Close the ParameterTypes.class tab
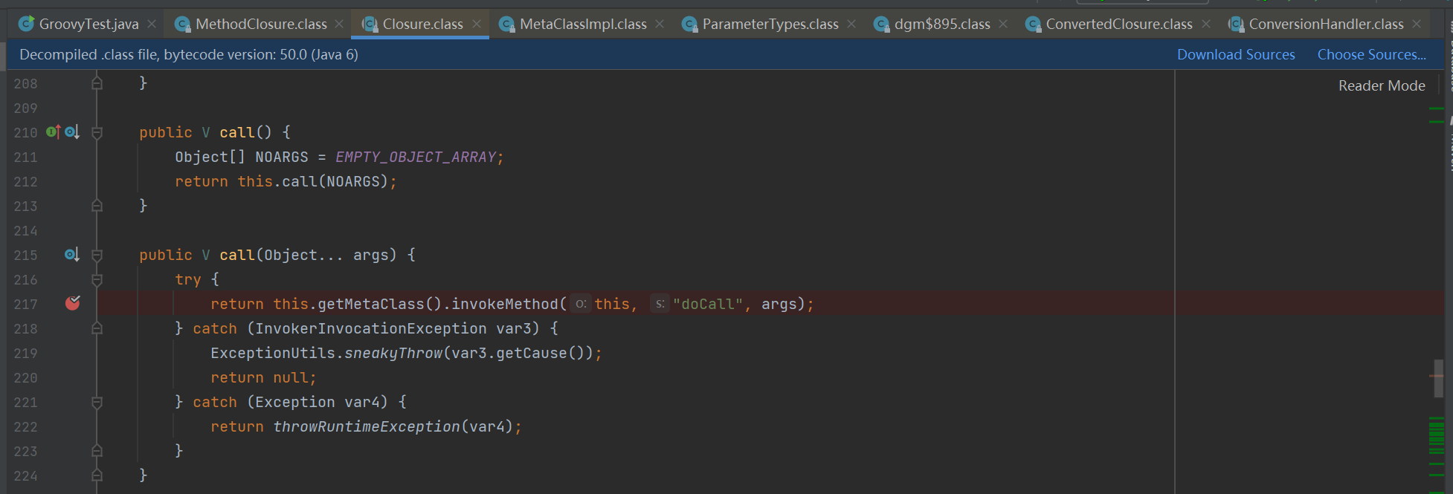This screenshot has width=1453, height=494. [x=851, y=24]
